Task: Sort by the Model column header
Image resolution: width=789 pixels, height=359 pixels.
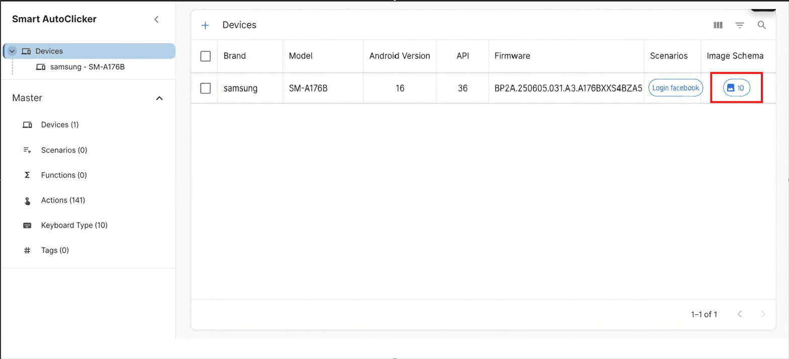Action: (301, 56)
